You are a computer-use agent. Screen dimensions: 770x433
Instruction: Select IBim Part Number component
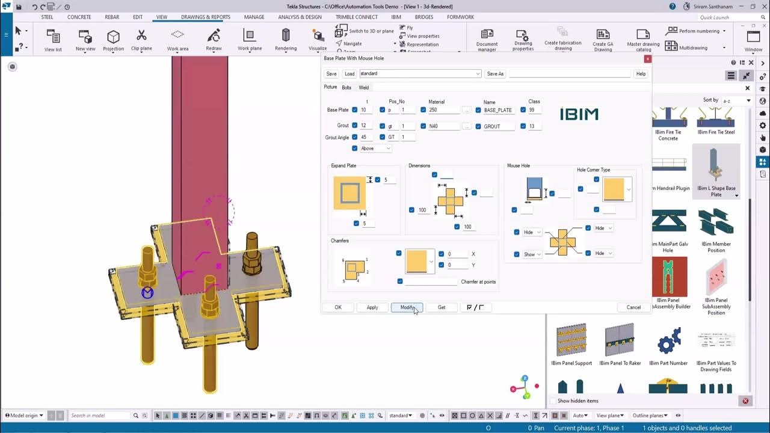click(670, 347)
